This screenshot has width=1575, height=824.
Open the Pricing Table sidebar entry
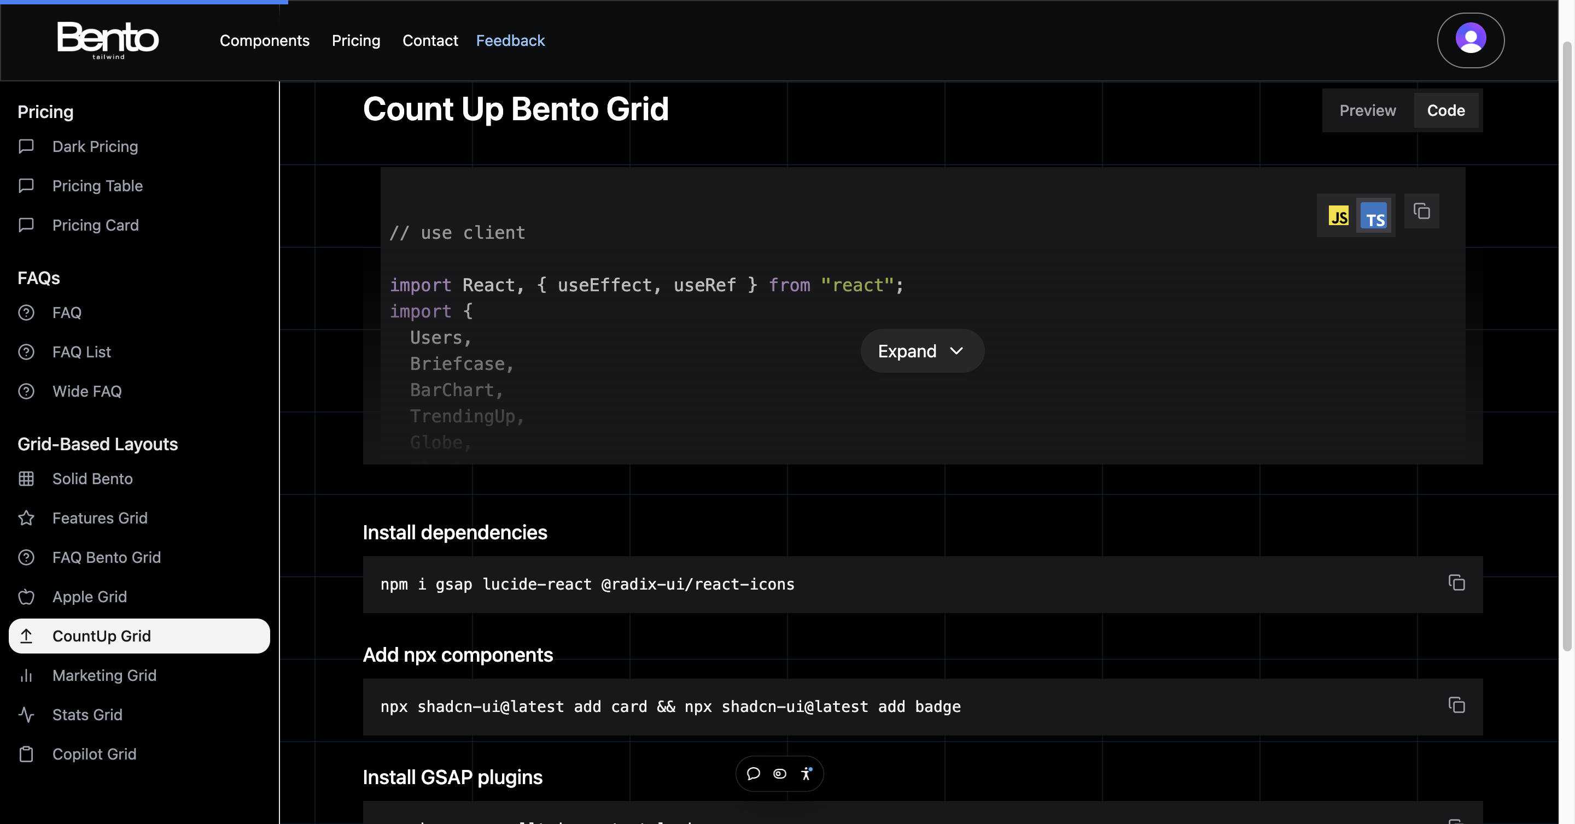pyautogui.click(x=139, y=186)
